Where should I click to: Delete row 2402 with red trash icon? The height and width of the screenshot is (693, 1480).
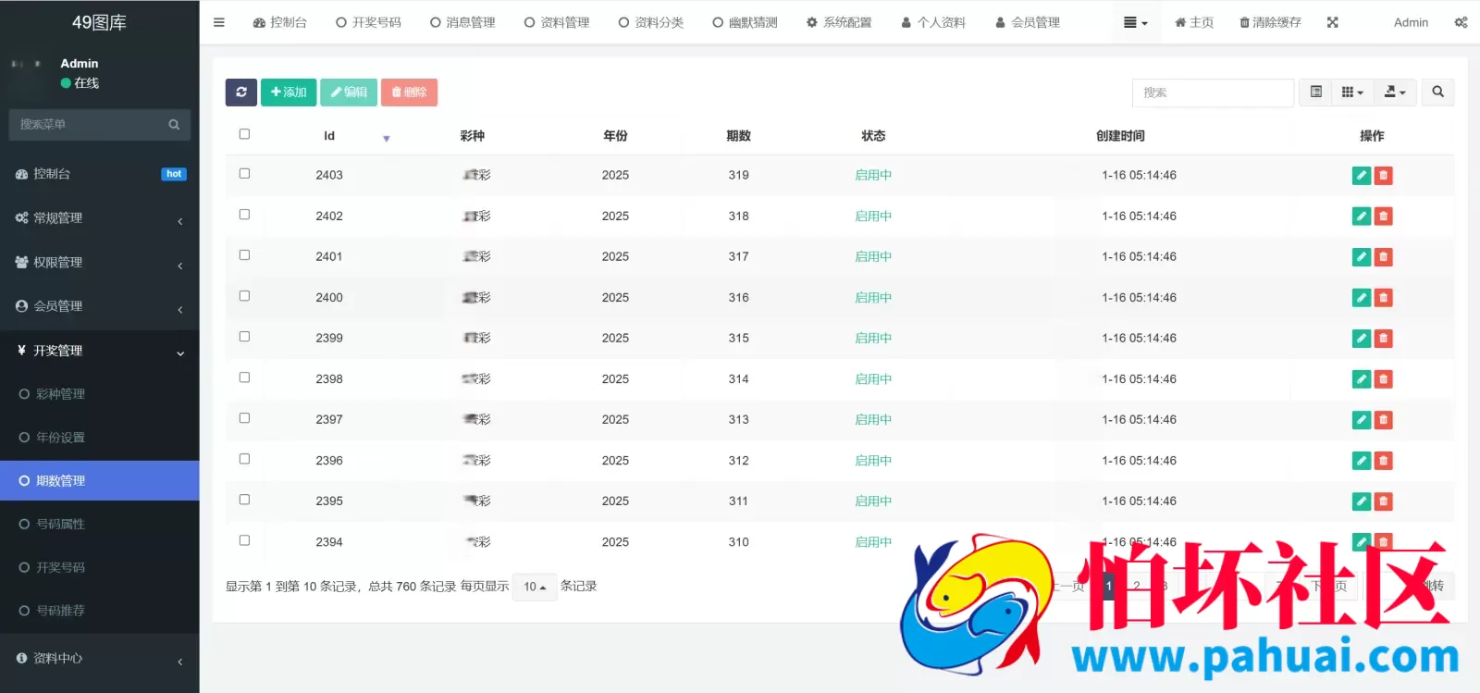point(1384,217)
